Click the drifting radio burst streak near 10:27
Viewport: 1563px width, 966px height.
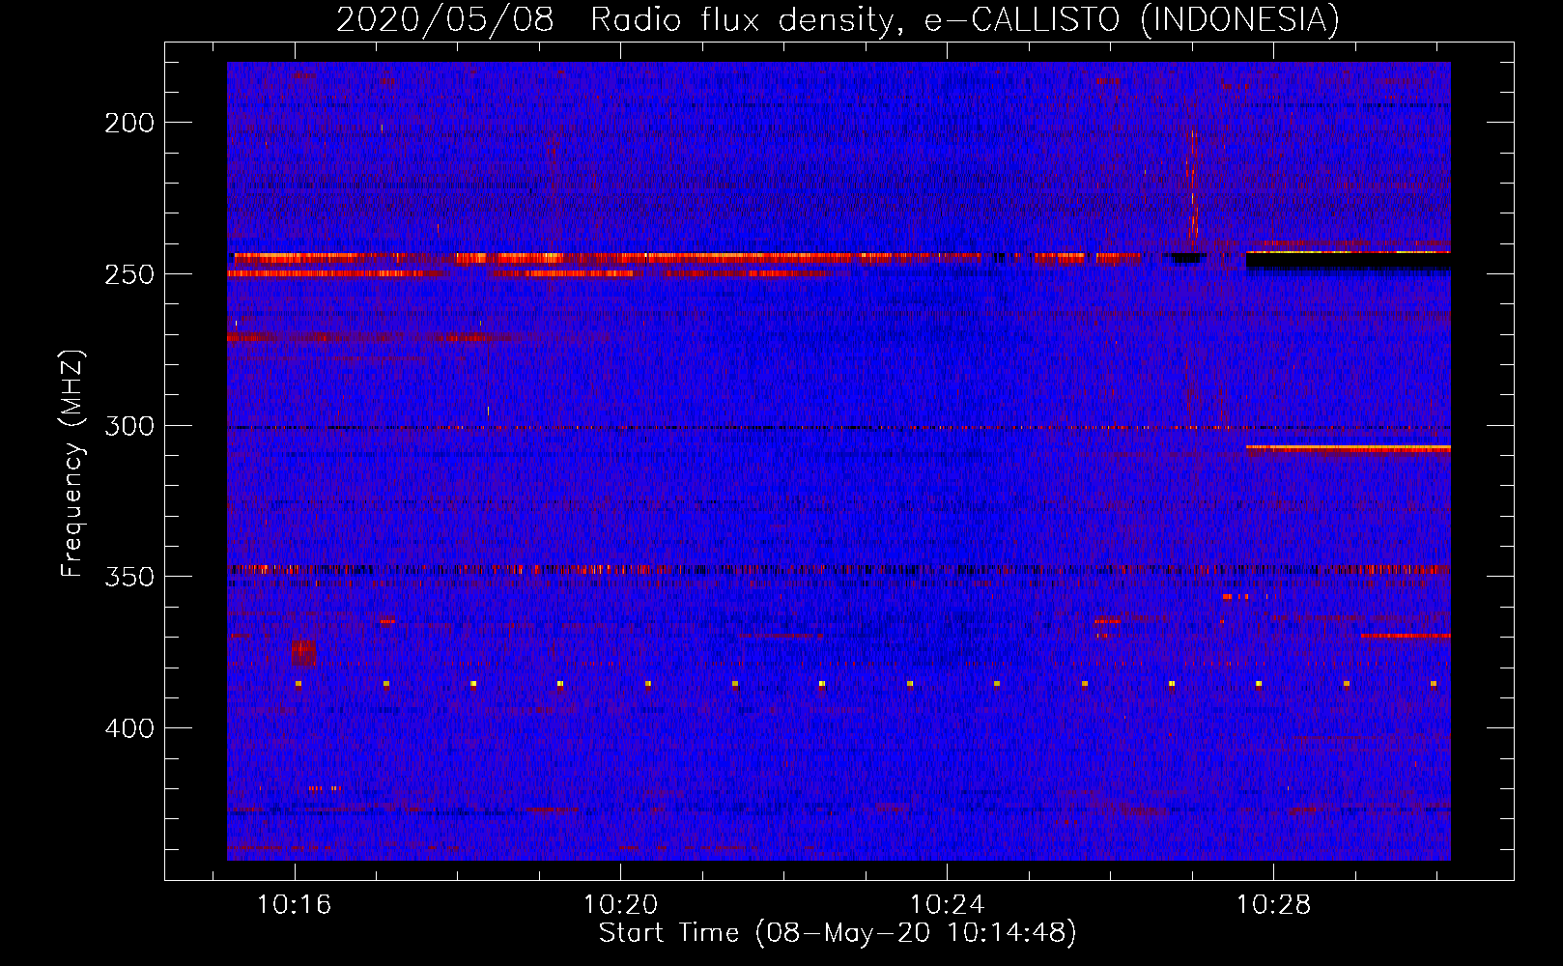1192,184
